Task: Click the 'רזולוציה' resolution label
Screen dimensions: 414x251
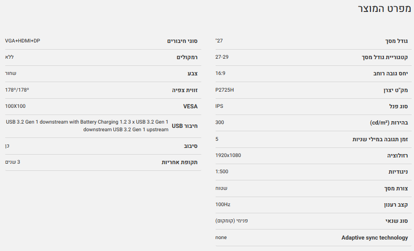Action: point(398,156)
